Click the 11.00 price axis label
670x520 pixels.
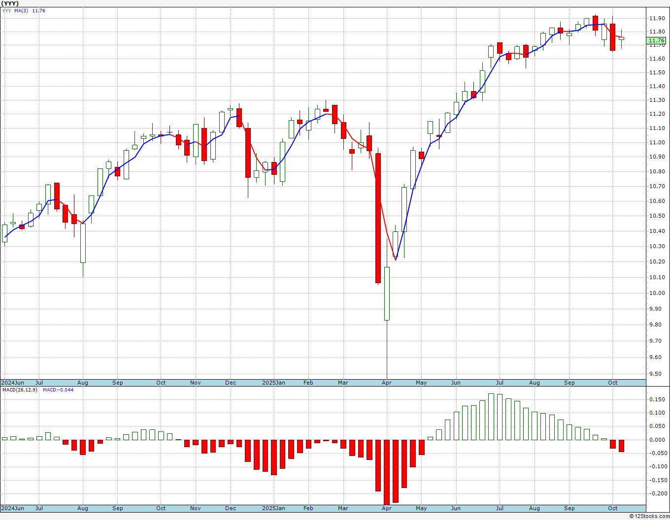click(x=657, y=143)
